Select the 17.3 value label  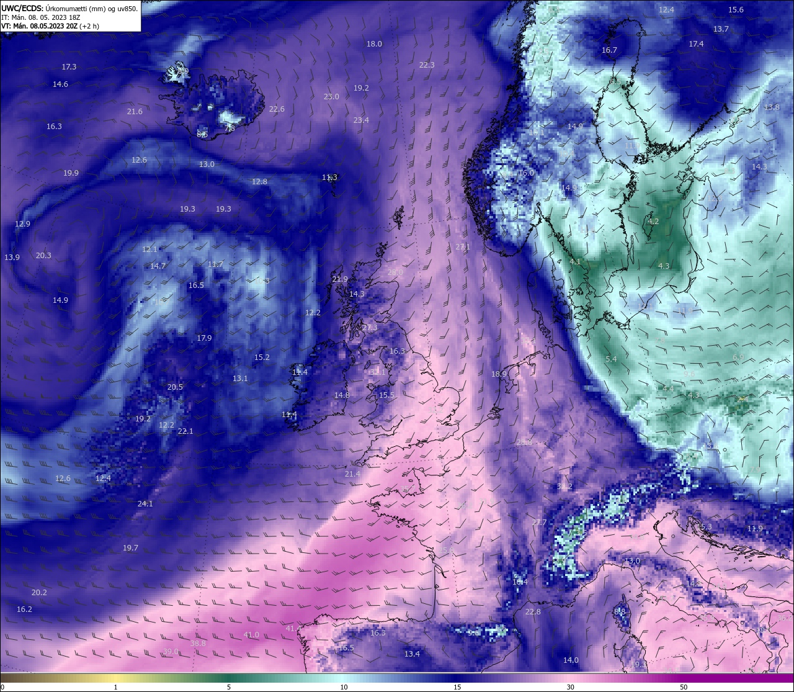69,67
